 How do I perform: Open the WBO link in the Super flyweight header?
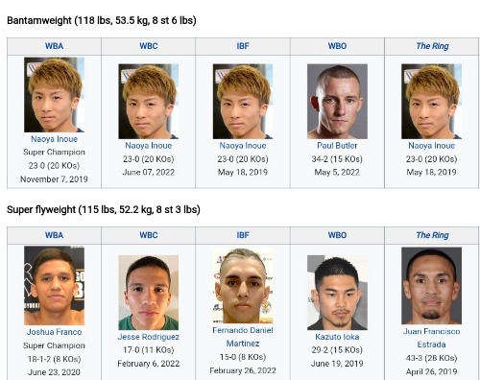coord(337,235)
